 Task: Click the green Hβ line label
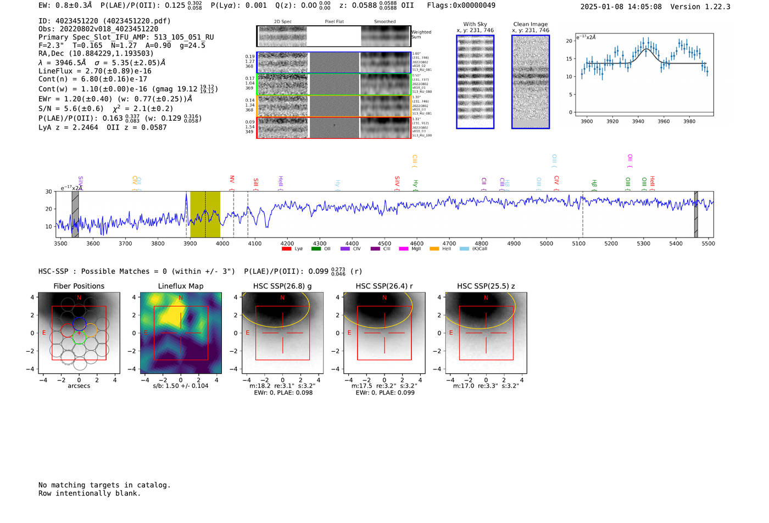pyautogui.click(x=594, y=183)
